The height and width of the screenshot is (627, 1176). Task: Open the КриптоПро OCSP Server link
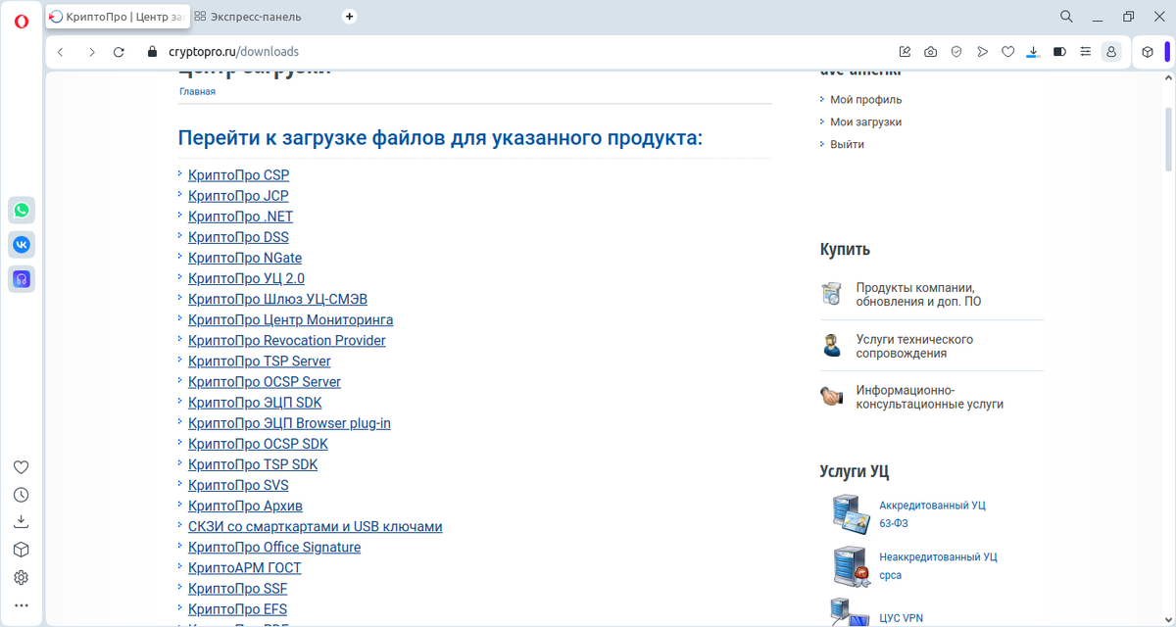[x=265, y=382]
